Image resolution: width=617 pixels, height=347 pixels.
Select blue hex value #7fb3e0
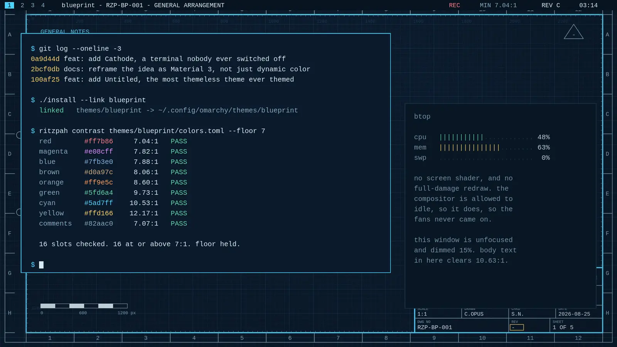coord(99,162)
